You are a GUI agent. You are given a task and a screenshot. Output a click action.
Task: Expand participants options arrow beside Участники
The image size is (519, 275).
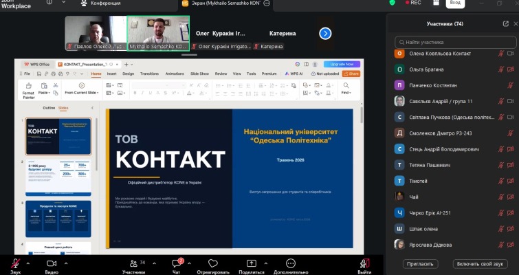click(x=154, y=264)
